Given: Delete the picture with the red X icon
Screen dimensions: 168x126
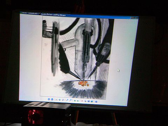Looking at the screenshot, I should 82,101.
